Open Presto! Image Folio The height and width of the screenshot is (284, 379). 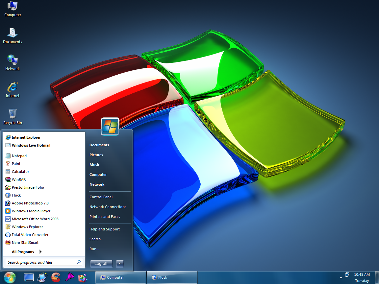29,187
